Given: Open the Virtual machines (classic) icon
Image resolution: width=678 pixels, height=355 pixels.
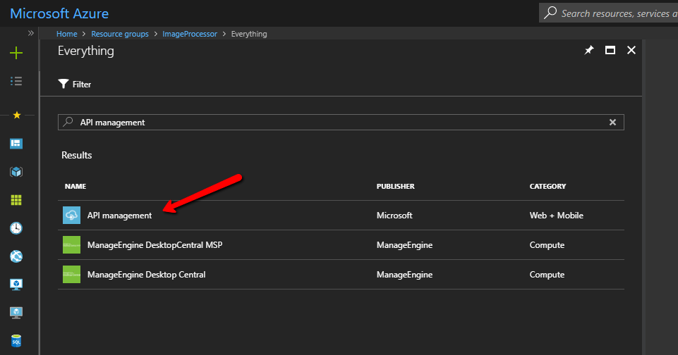Looking at the screenshot, I should click(x=16, y=312).
